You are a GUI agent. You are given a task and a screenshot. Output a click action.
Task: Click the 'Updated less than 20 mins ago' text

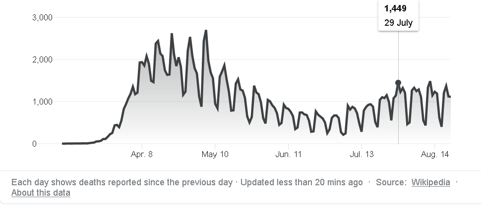click(301, 182)
